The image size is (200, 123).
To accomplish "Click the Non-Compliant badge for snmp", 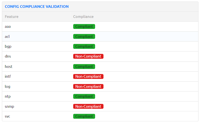I will pos(88,106).
